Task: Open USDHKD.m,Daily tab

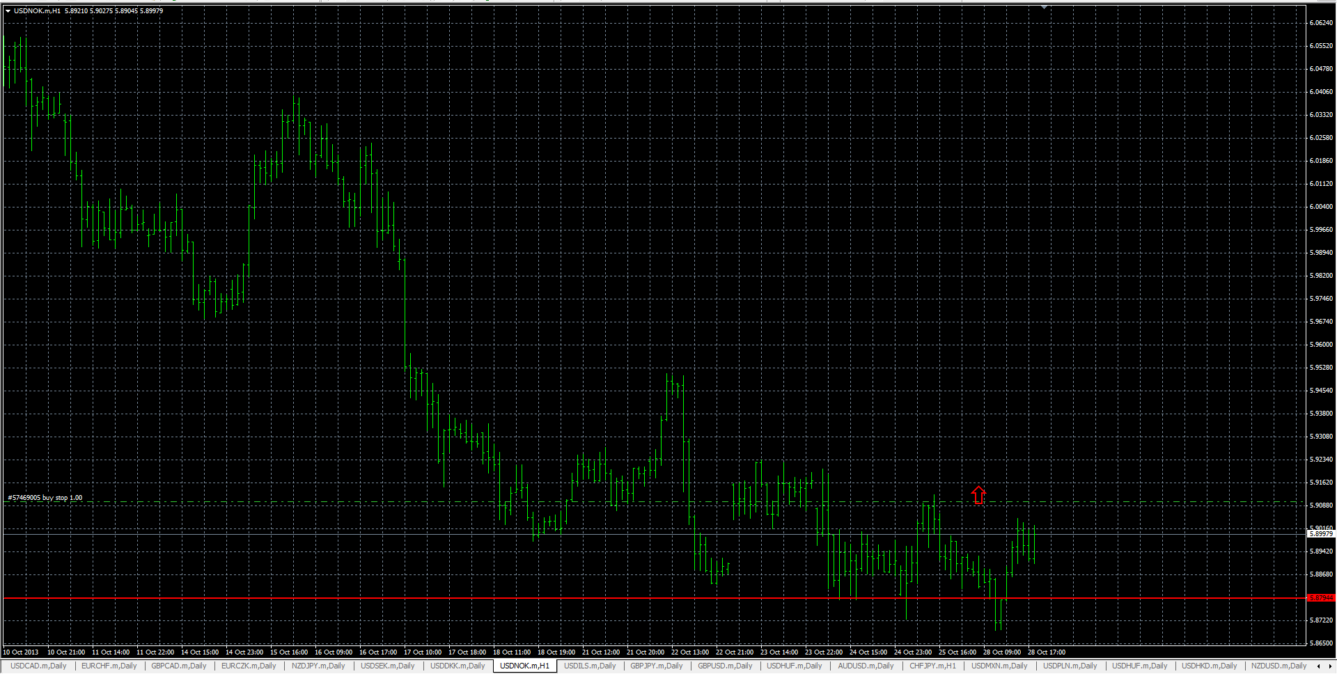Action: [1209, 666]
